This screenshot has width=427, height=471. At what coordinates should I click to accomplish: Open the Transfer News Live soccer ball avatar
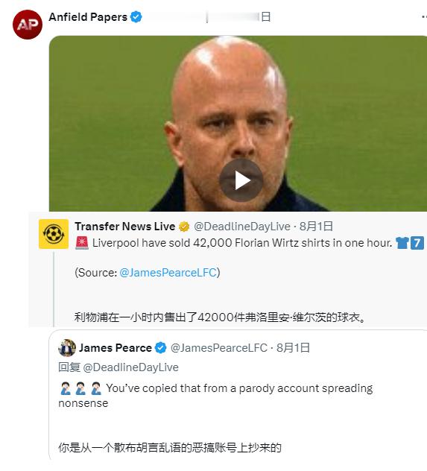[54, 234]
